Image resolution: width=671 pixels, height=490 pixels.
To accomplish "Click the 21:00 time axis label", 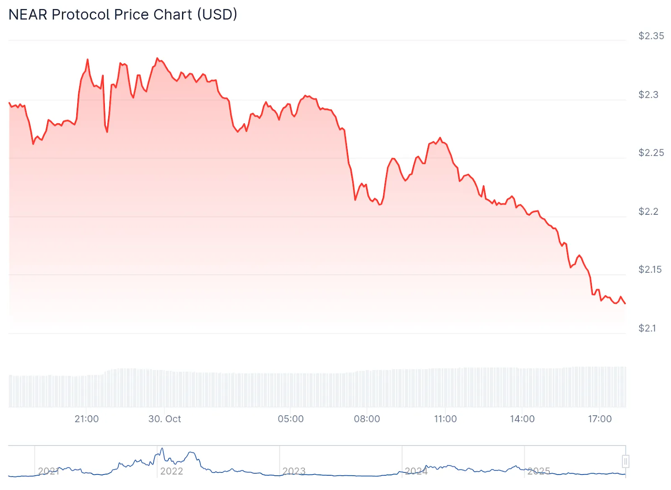I will (86, 419).
